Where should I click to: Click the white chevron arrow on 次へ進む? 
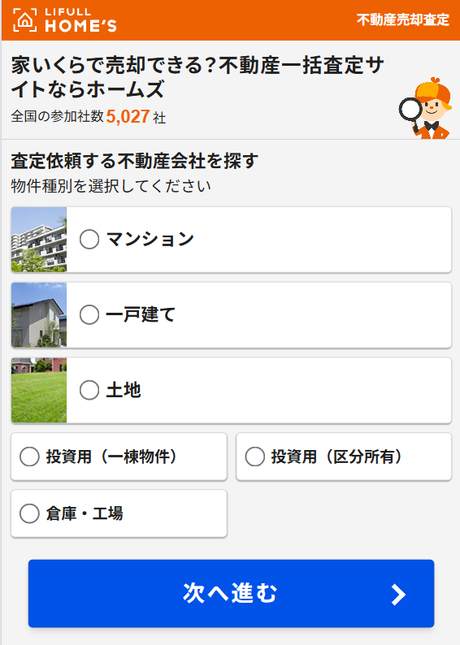398,595
